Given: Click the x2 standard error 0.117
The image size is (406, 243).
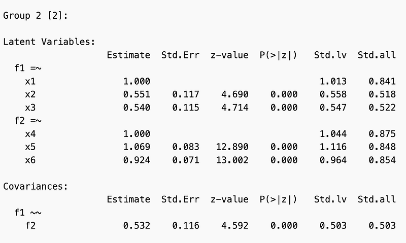Looking at the screenshot, I should pos(186,94).
